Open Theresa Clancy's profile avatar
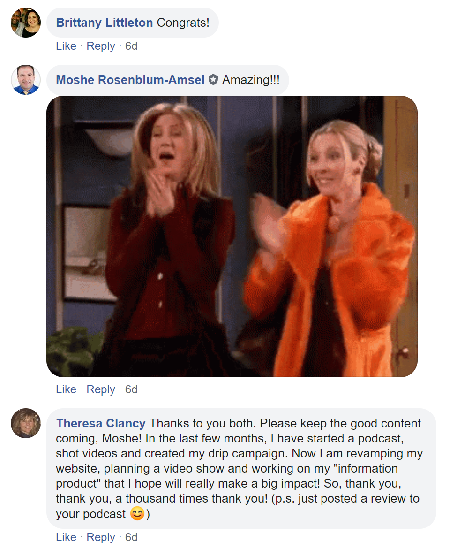465x549 pixels. [x=26, y=423]
